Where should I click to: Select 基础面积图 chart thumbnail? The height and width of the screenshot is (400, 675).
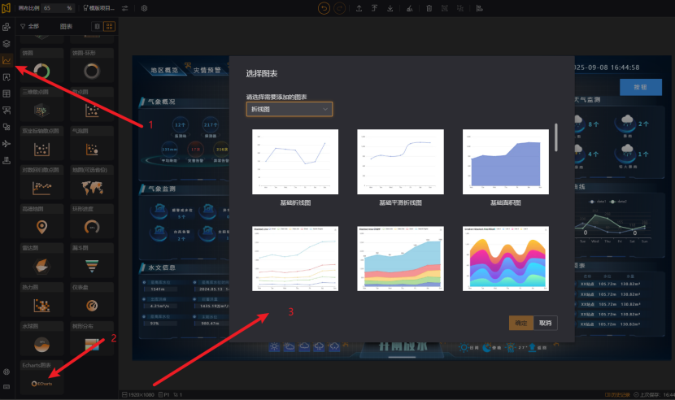506,162
